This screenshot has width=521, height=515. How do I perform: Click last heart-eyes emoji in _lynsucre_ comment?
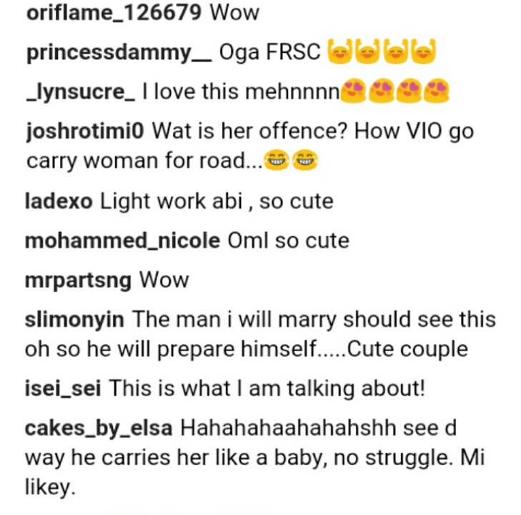point(436,92)
